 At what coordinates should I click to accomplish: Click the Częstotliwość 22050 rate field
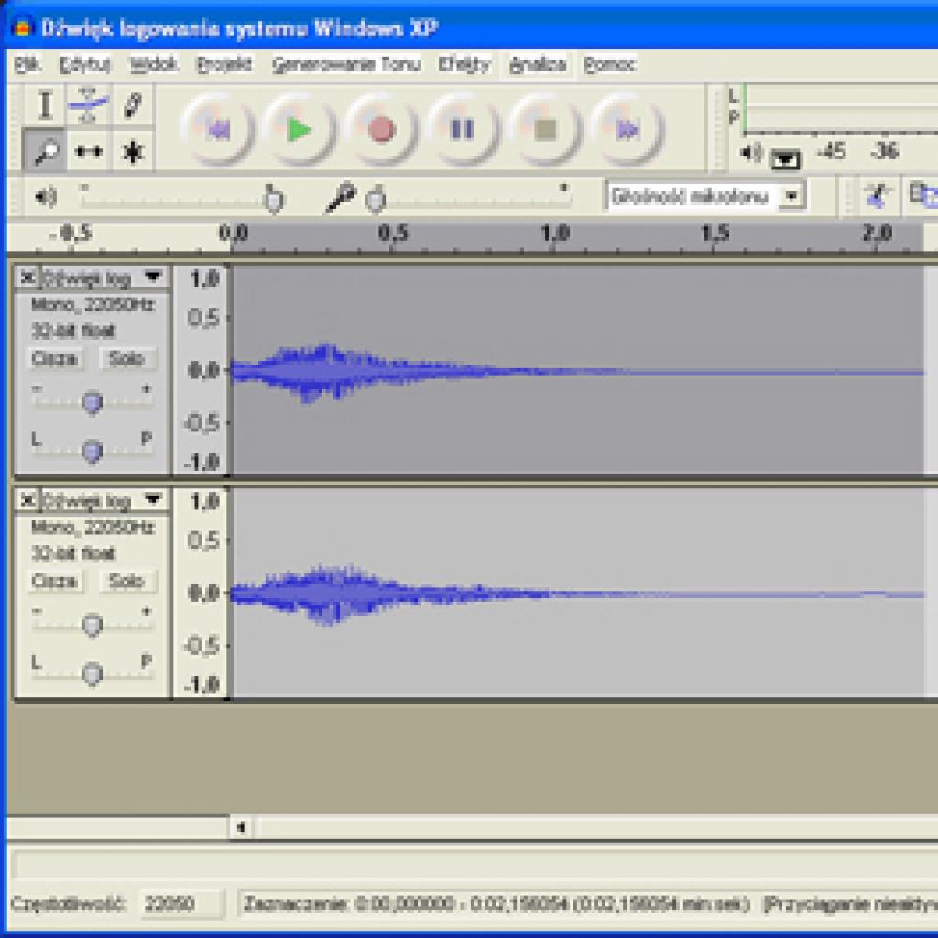(182, 903)
